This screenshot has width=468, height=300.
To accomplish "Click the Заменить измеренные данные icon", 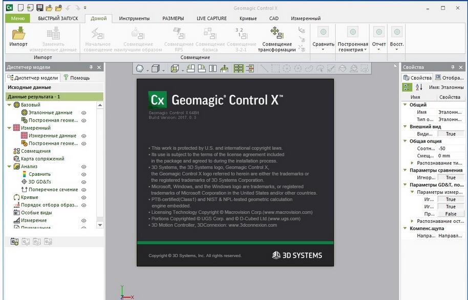I will point(53,33).
